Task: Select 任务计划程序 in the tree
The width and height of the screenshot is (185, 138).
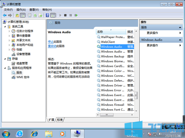Action: 25,31
